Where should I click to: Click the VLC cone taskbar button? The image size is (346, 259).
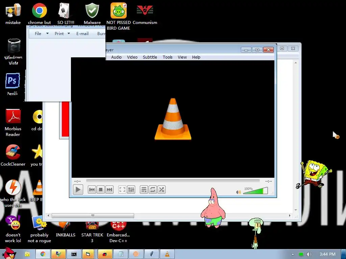click(167, 254)
